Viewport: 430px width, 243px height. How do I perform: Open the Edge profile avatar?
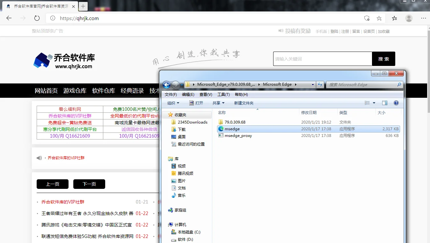(x=409, y=18)
